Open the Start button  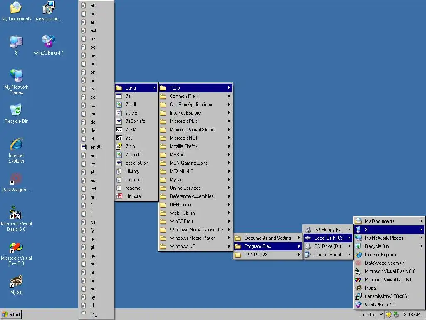click(11, 315)
